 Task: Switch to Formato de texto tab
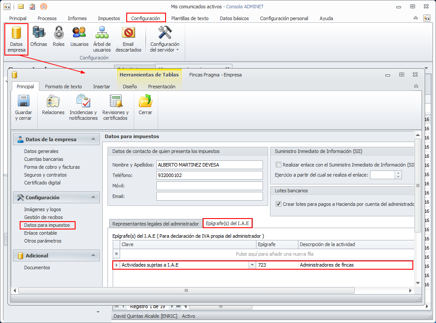(x=63, y=87)
